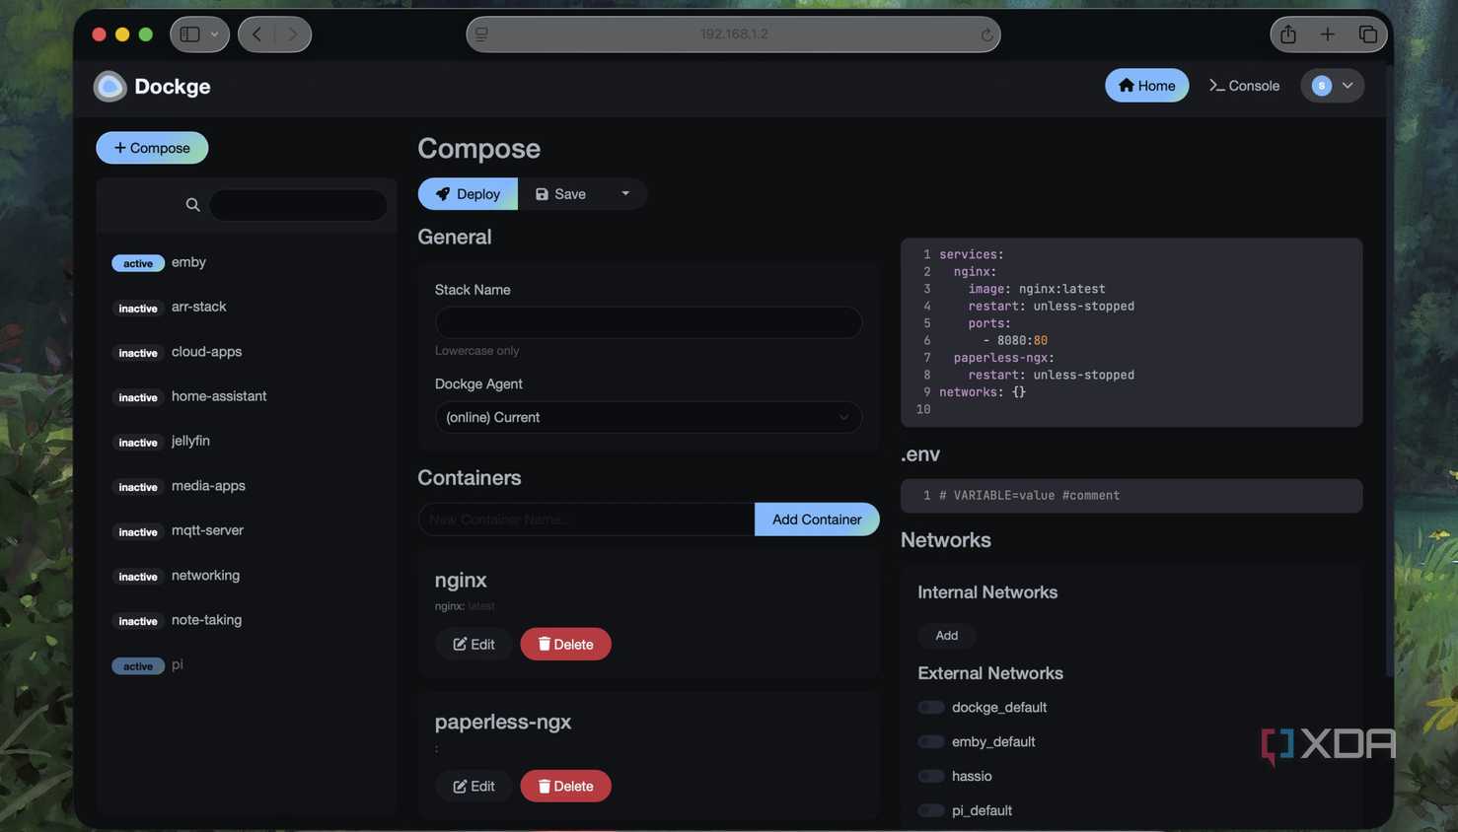This screenshot has height=832, width=1458.
Task: Click the user avatar icon
Action: [x=1322, y=86]
